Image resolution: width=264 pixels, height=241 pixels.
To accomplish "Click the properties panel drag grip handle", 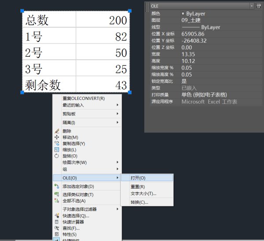I will pyautogui.click(x=147, y=7).
